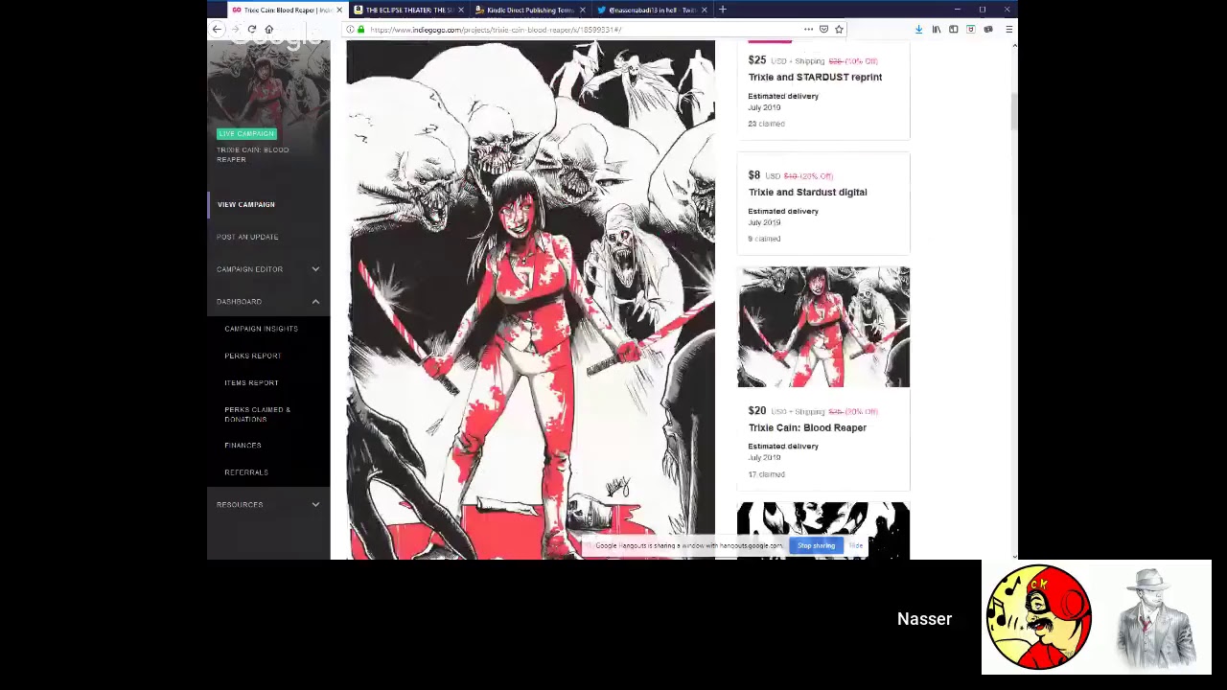Reload the page with refresh icon

coord(252,30)
